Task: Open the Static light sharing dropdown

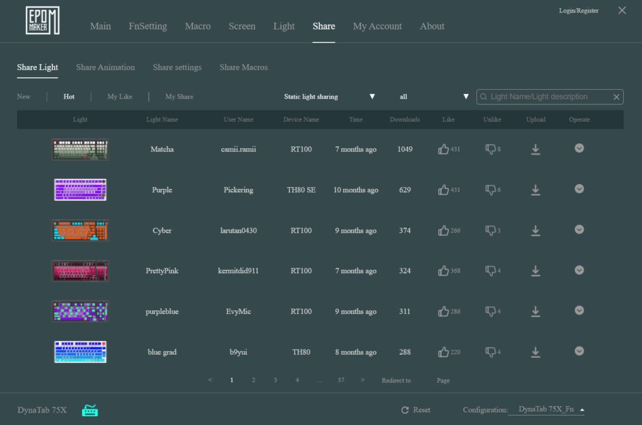Action: (x=329, y=97)
